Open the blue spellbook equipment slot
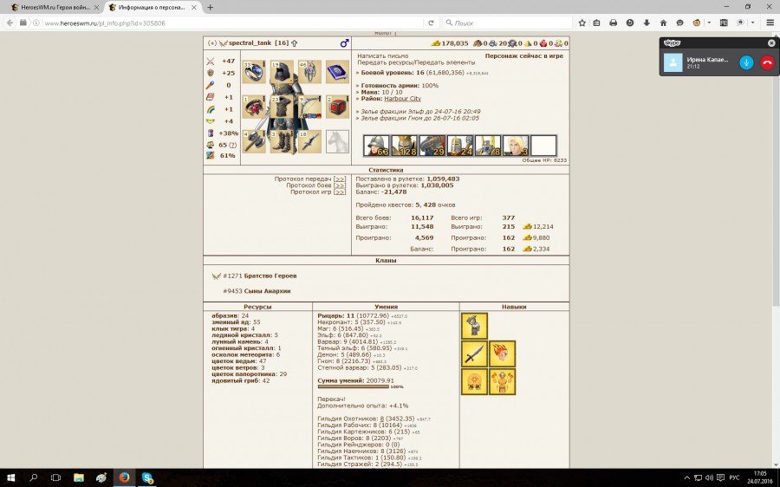Image resolution: width=780 pixels, height=487 pixels. (337, 72)
